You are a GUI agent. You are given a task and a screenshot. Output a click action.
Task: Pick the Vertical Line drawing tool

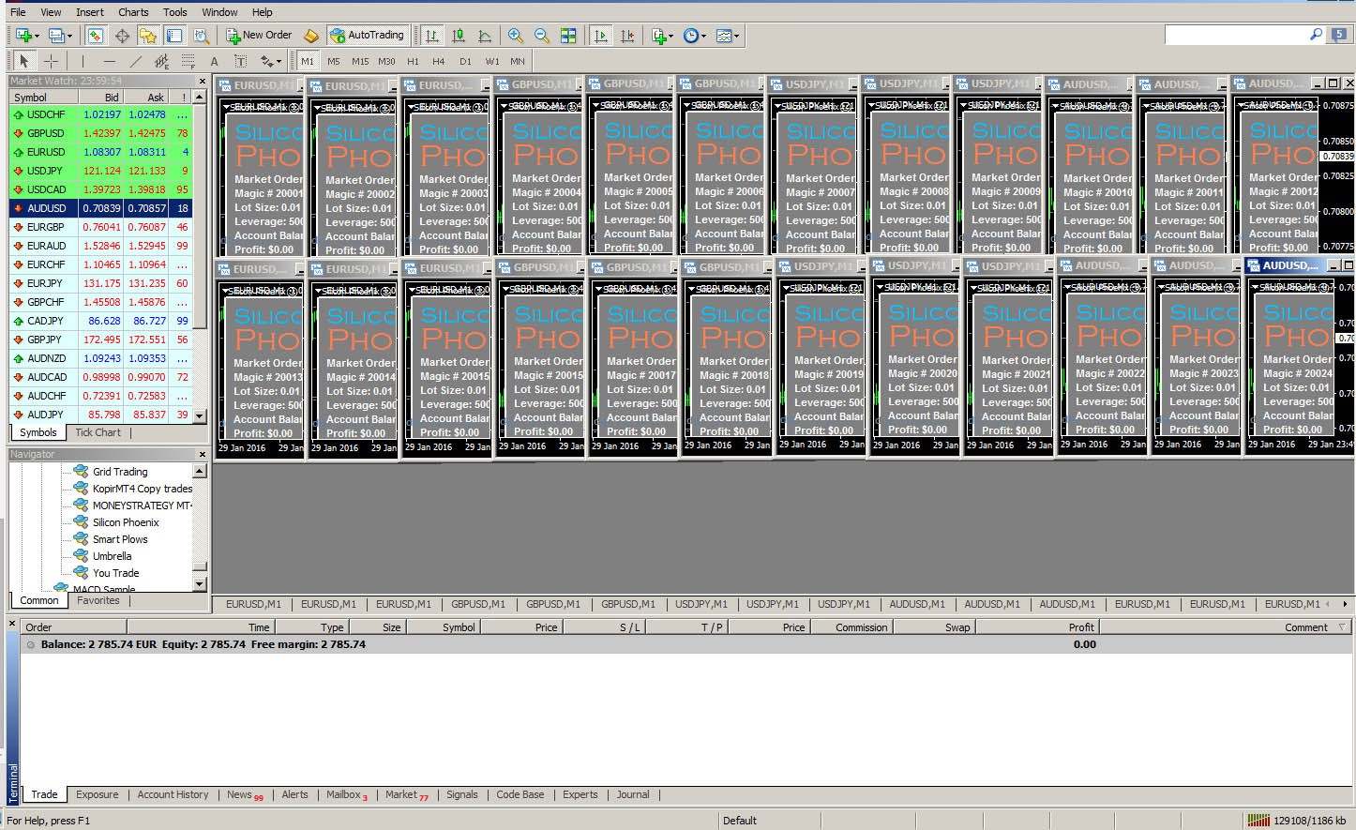(83, 61)
